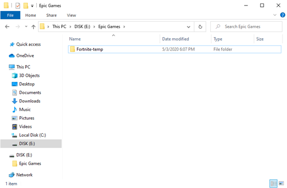This screenshot has width=287, height=188.
Task: Refresh the Epic Games folder view
Action: tap(200, 27)
